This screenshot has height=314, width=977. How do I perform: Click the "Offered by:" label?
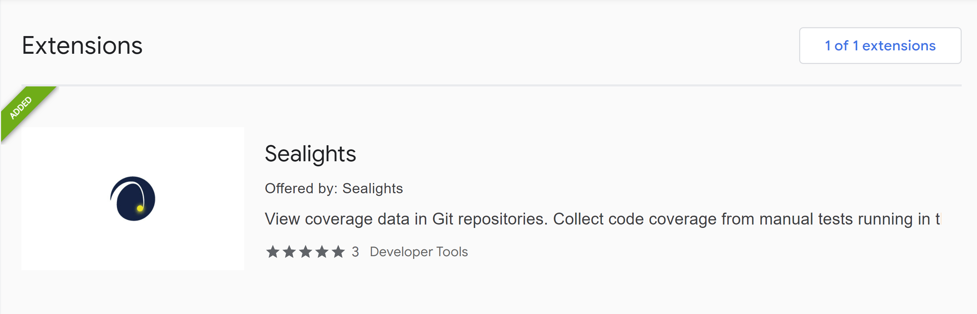[x=301, y=188]
